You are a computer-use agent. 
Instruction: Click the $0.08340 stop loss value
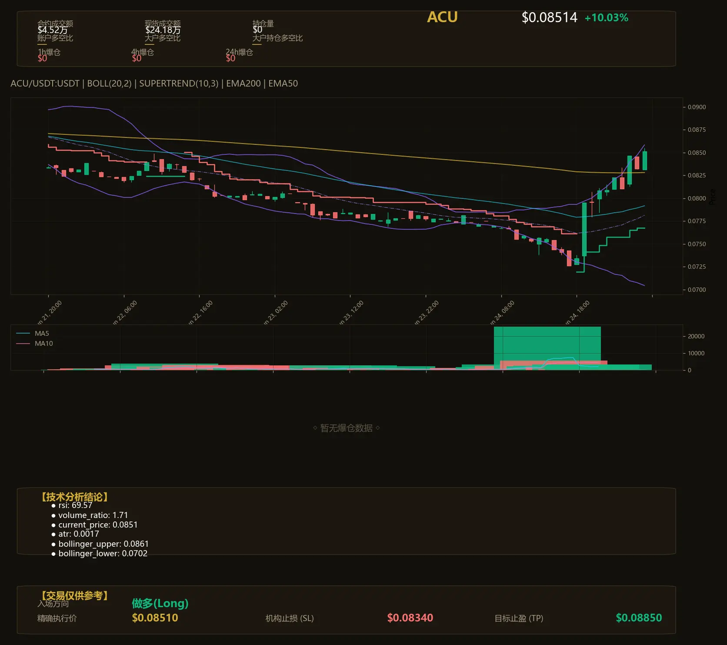click(410, 618)
